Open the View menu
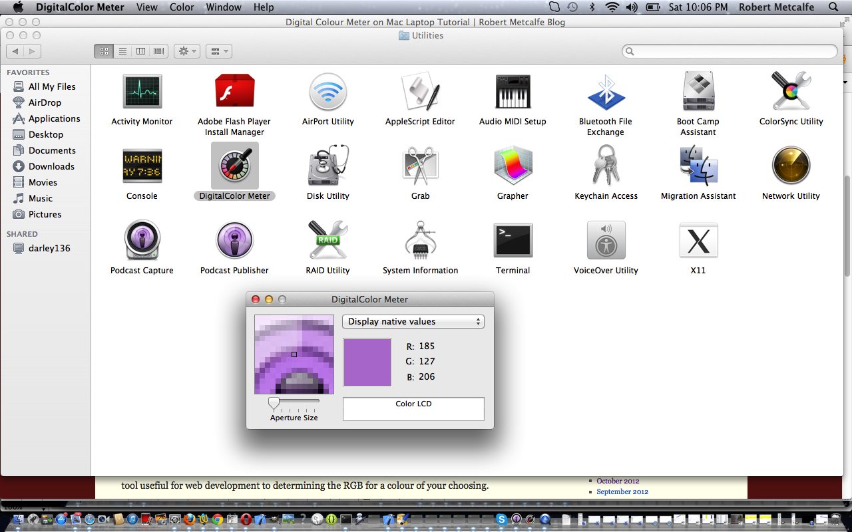This screenshot has width=852, height=532. [147, 7]
